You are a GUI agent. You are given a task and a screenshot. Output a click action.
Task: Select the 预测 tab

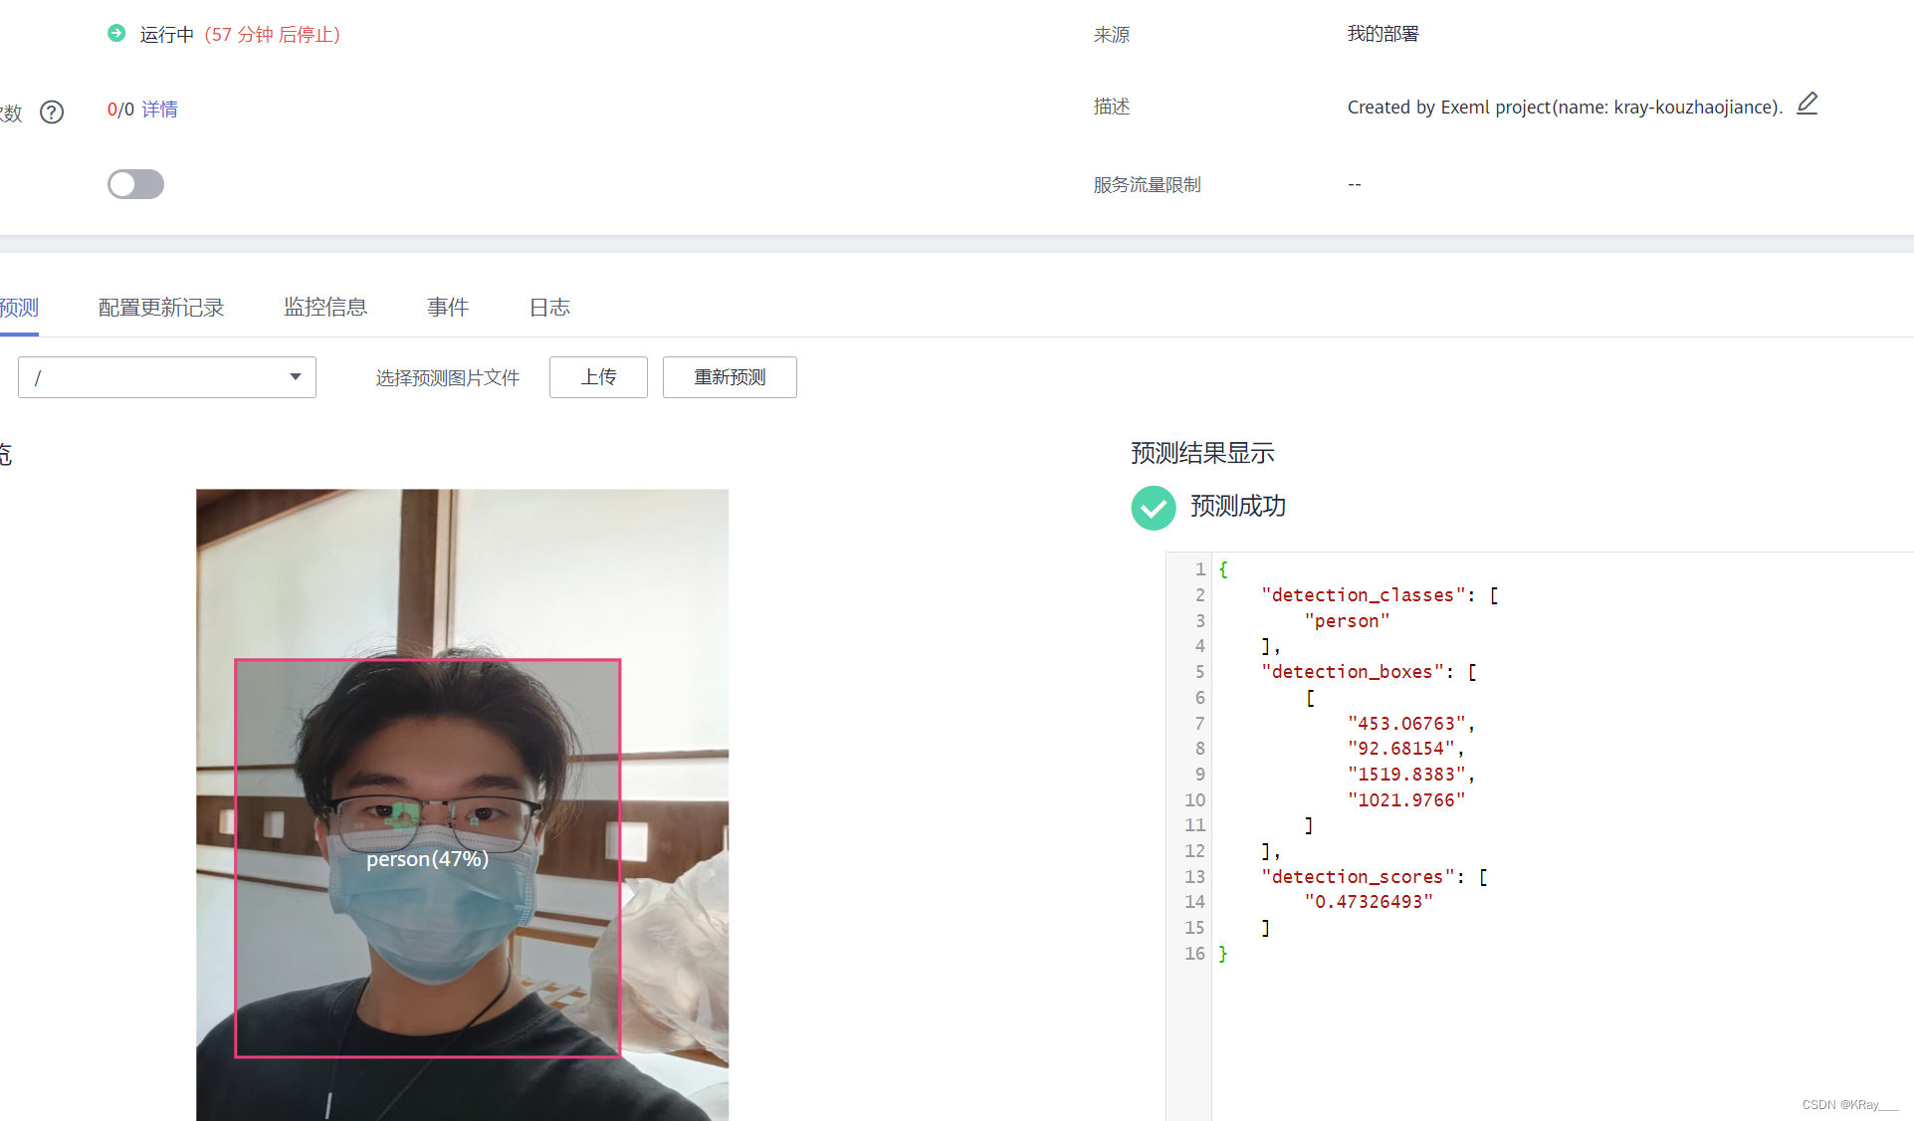tap(19, 308)
